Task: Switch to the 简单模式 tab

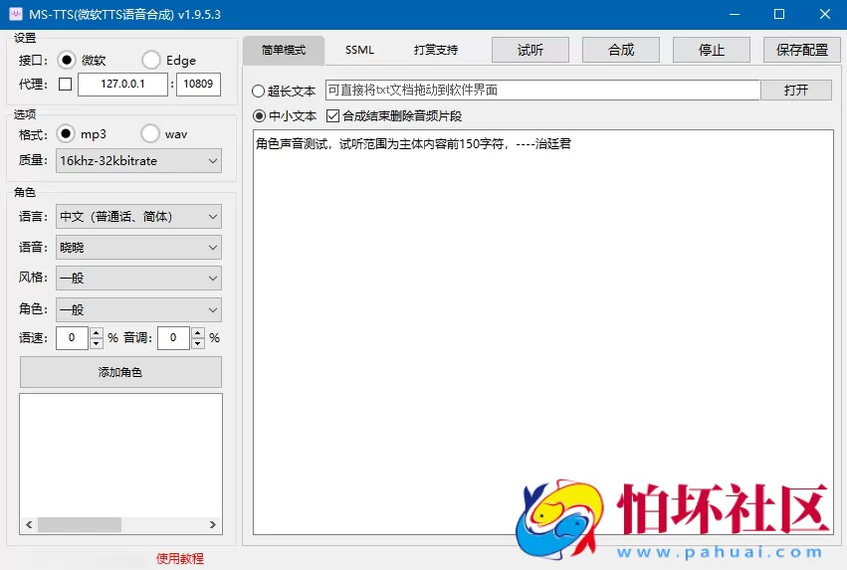Action: [284, 50]
